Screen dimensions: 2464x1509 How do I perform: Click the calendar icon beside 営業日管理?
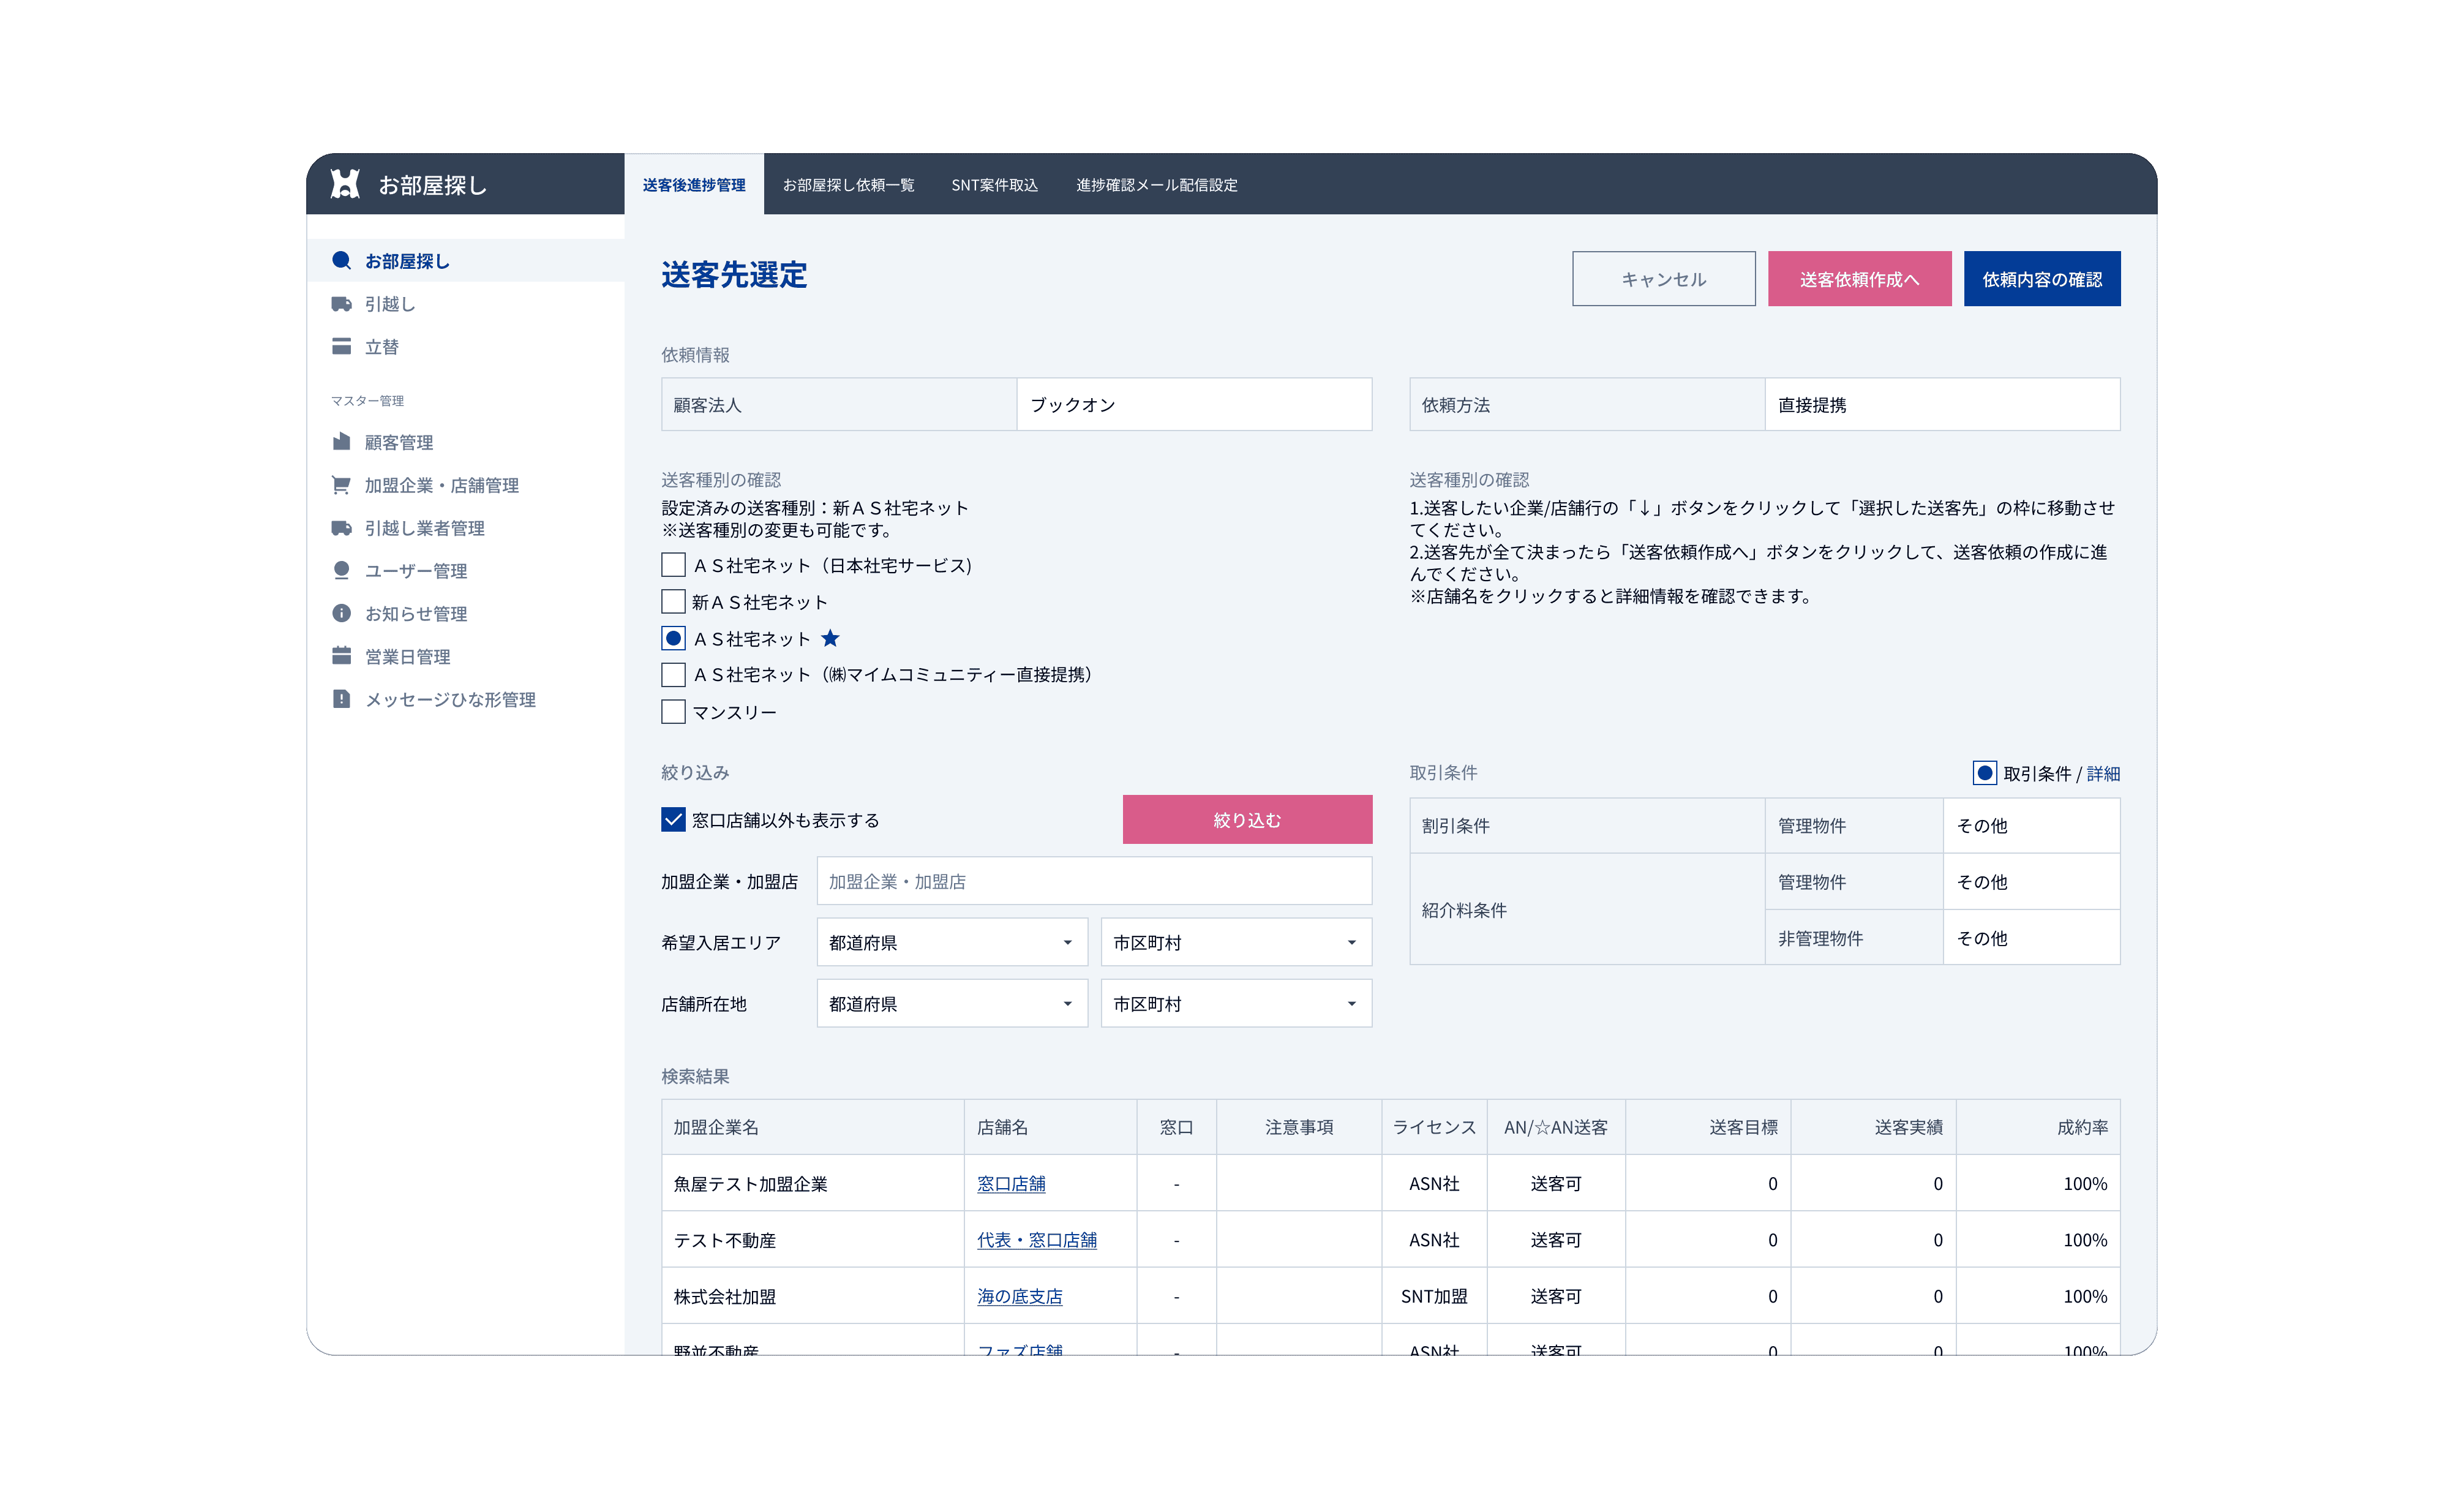click(341, 656)
